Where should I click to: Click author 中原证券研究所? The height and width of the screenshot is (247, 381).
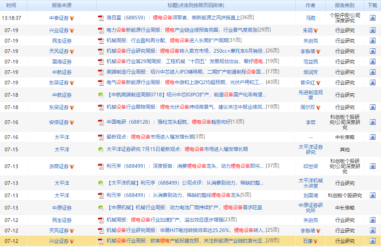(311, 208)
